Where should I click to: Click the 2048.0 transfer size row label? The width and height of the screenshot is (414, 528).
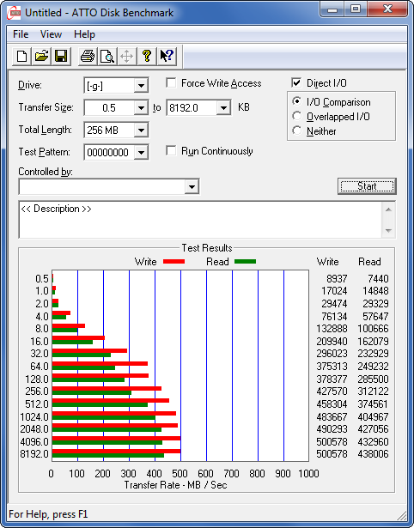click(x=34, y=429)
